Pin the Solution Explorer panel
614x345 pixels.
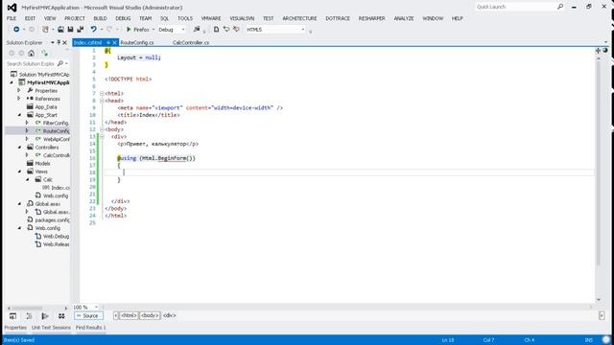pos(59,42)
